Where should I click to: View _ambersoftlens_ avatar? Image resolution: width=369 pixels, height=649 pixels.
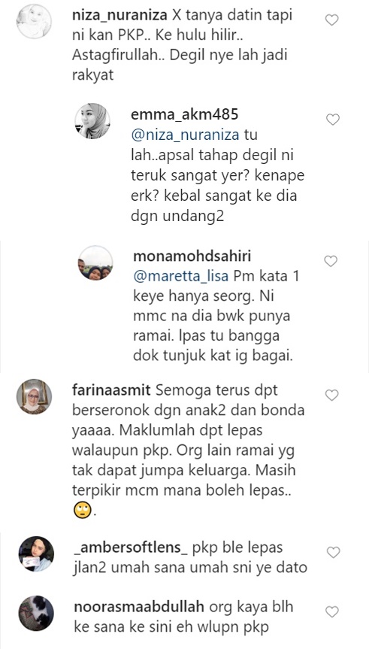[36, 553]
